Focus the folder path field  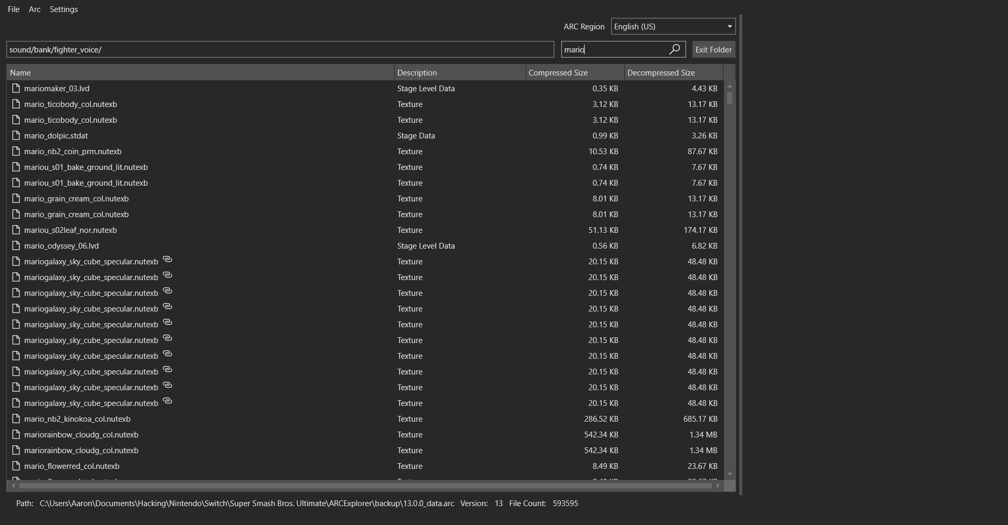tap(280, 49)
